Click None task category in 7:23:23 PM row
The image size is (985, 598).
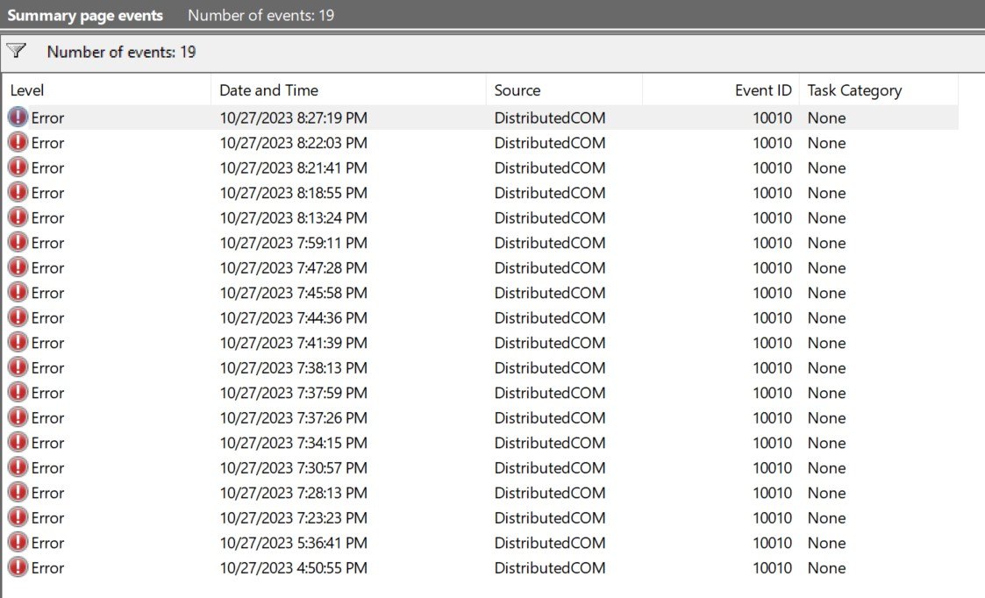click(827, 518)
